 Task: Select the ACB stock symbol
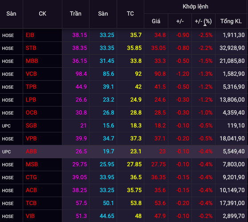31,190
